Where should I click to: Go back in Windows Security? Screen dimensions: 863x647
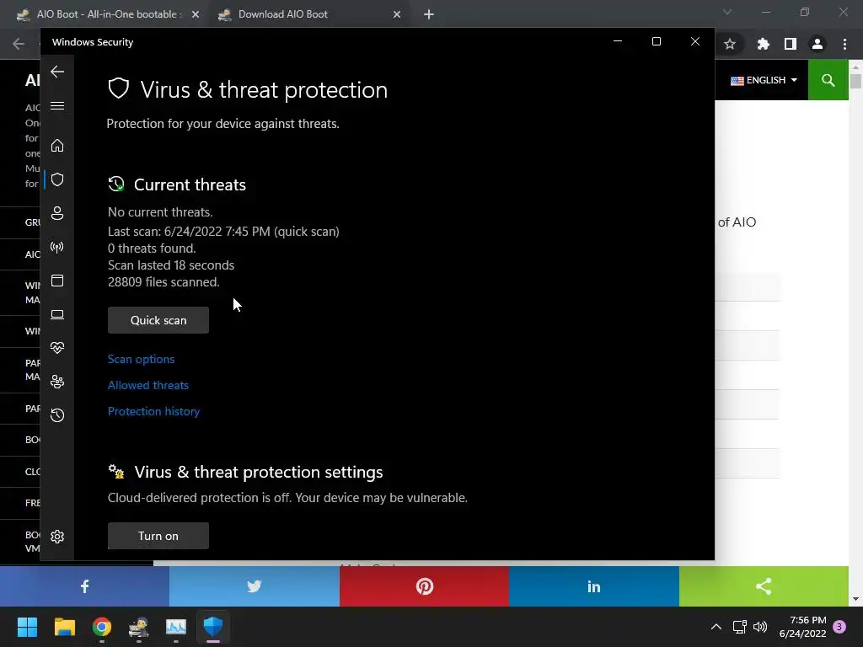click(x=57, y=72)
